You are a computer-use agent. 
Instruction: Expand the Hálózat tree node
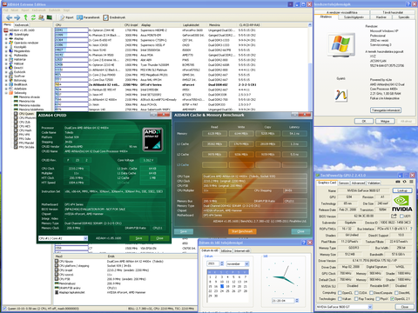(6, 63)
